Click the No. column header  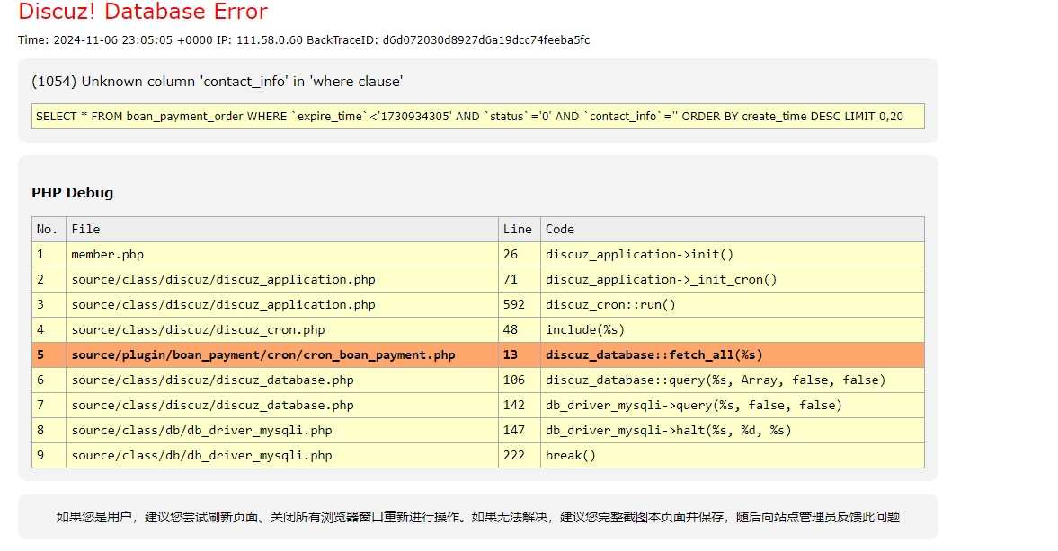pos(48,230)
